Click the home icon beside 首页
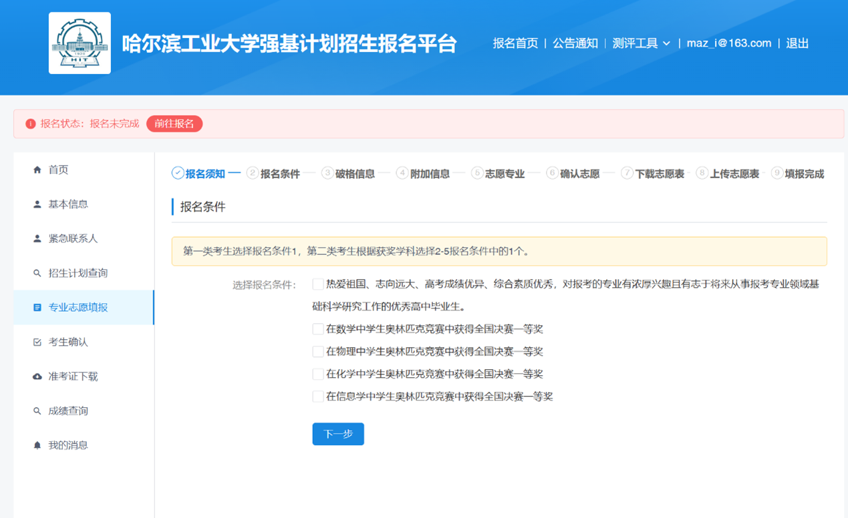Screen dimensions: 848x518 tap(37, 170)
